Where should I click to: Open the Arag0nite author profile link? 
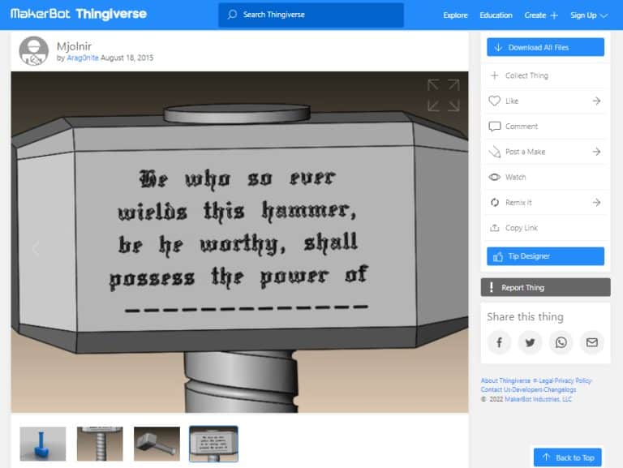(x=82, y=58)
